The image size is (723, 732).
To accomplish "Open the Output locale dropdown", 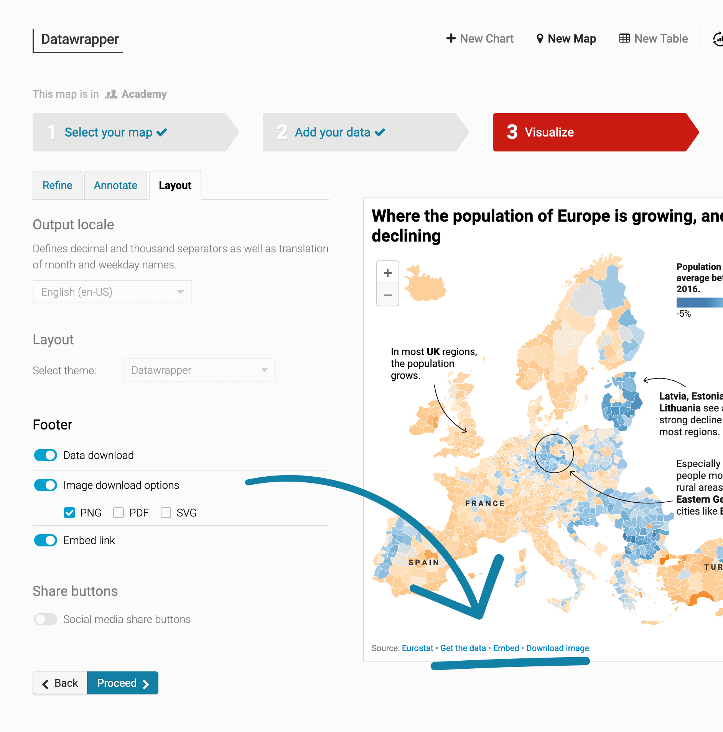I will 112,292.
